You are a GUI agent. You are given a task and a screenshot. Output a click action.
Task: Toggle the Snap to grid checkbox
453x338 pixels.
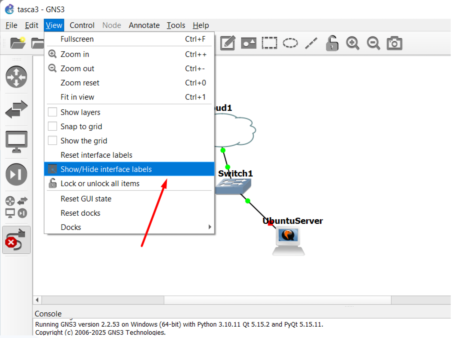click(52, 127)
